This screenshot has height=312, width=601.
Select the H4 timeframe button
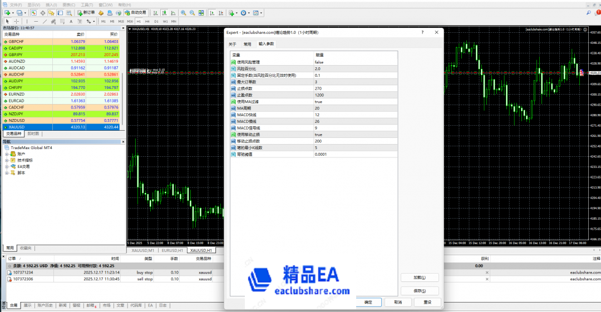[147, 21]
